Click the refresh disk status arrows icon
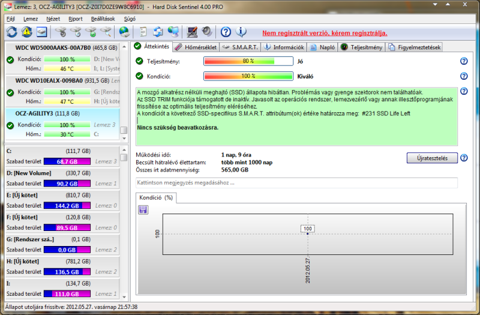This screenshot has height=315, width=480. coord(12,32)
